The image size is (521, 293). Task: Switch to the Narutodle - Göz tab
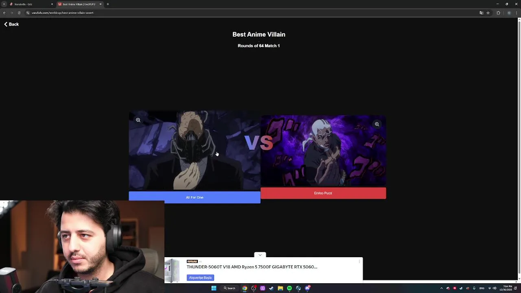tap(31, 4)
